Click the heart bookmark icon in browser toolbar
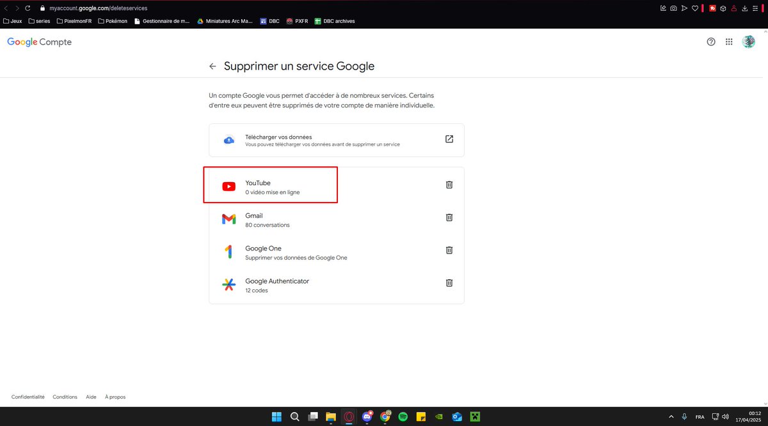 pyautogui.click(x=694, y=8)
